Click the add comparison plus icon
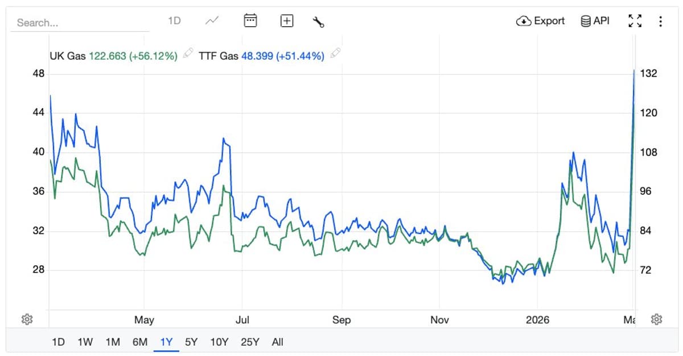683x356 pixels. [x=287, y=20]
